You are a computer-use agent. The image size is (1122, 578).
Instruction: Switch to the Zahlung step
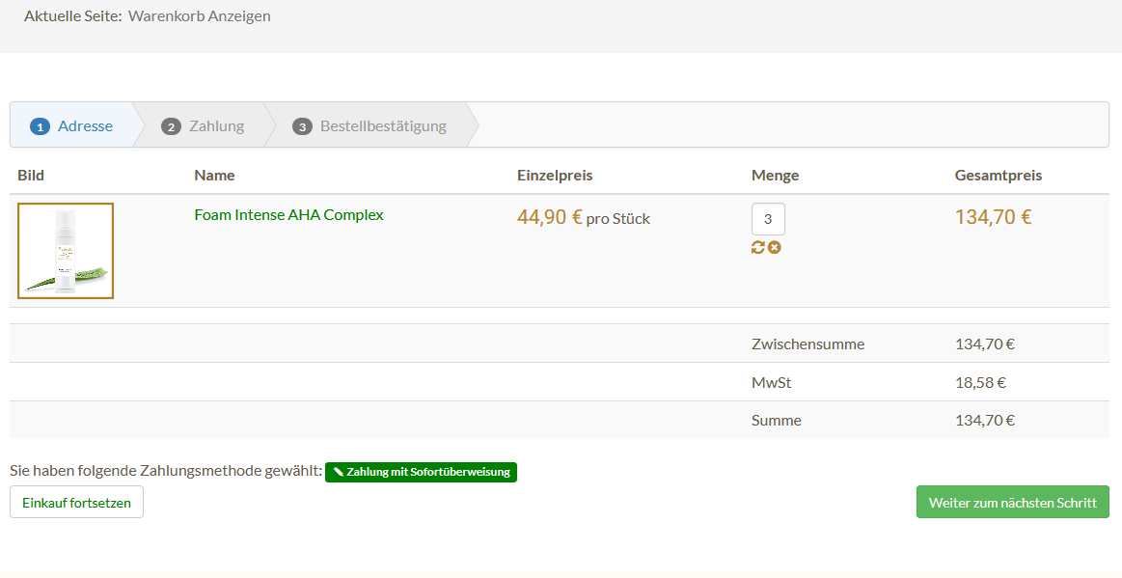(x=216, y=126)
